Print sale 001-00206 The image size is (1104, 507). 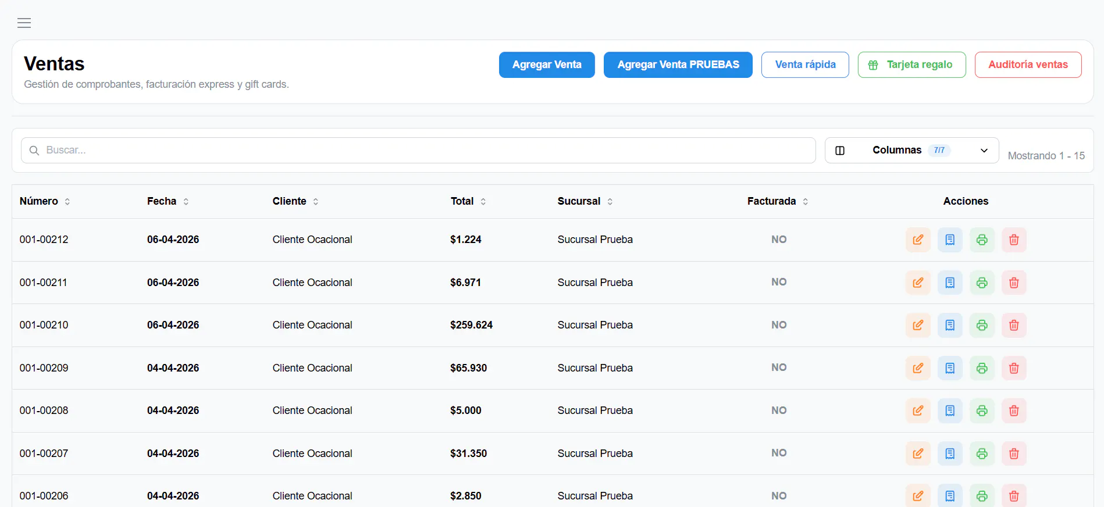pyautogui.click(x=982, y=495)
